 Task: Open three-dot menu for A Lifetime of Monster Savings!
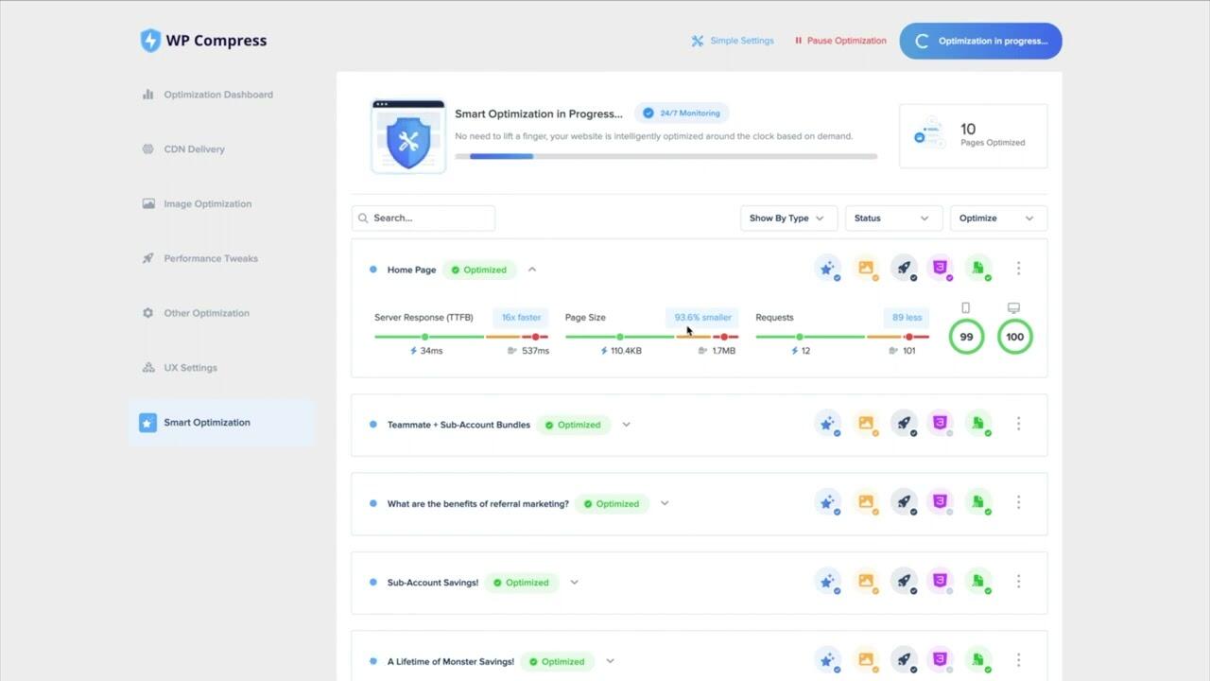click(x=1018, y=660)
